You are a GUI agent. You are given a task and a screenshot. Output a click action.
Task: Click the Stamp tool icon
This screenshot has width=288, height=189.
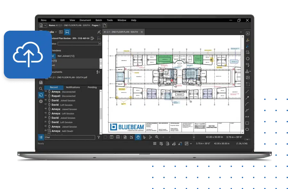247,71
